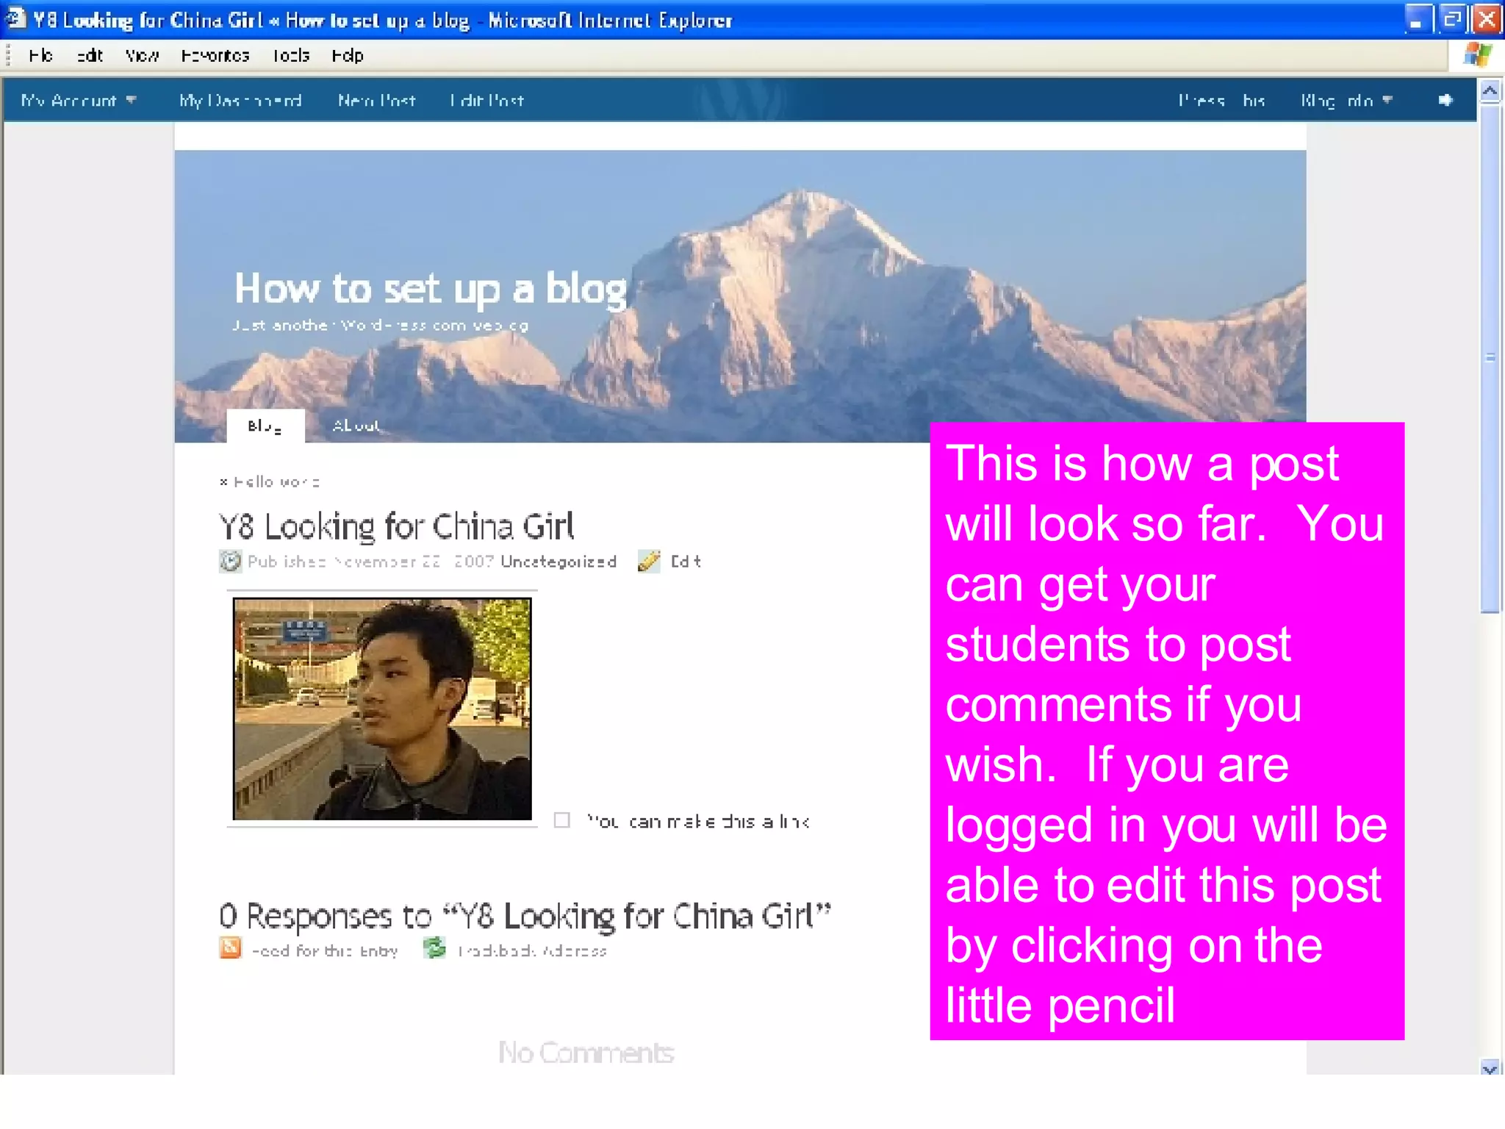Select the About tab

pos(356,426)
